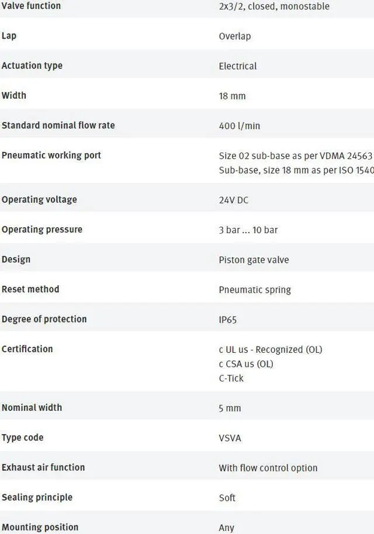Click the Valve function label

[x=31, y=6]
